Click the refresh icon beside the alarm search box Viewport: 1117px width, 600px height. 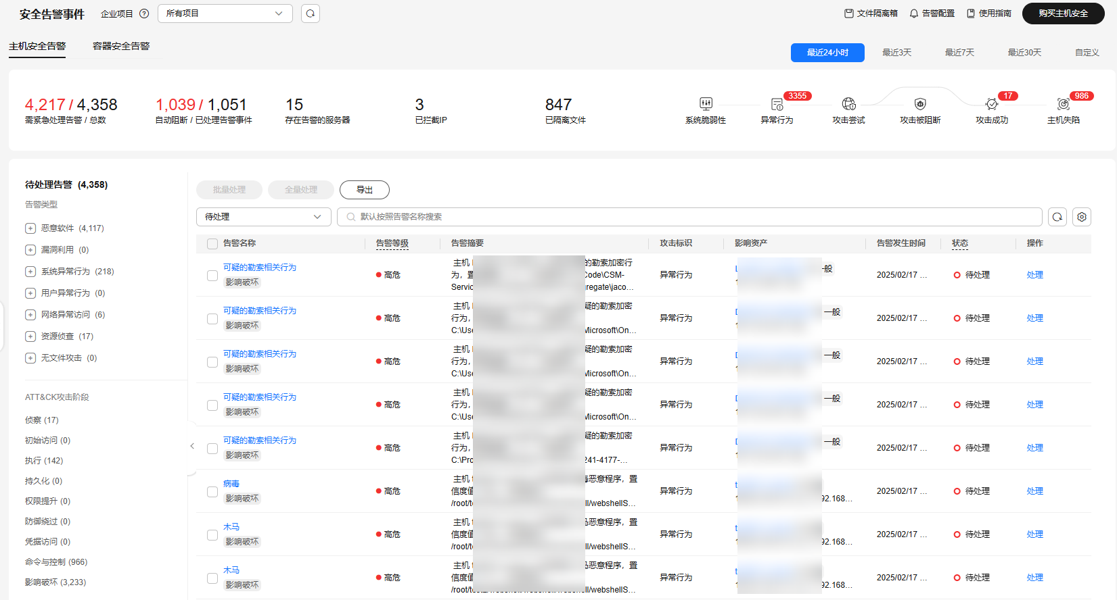[1057, 217]
